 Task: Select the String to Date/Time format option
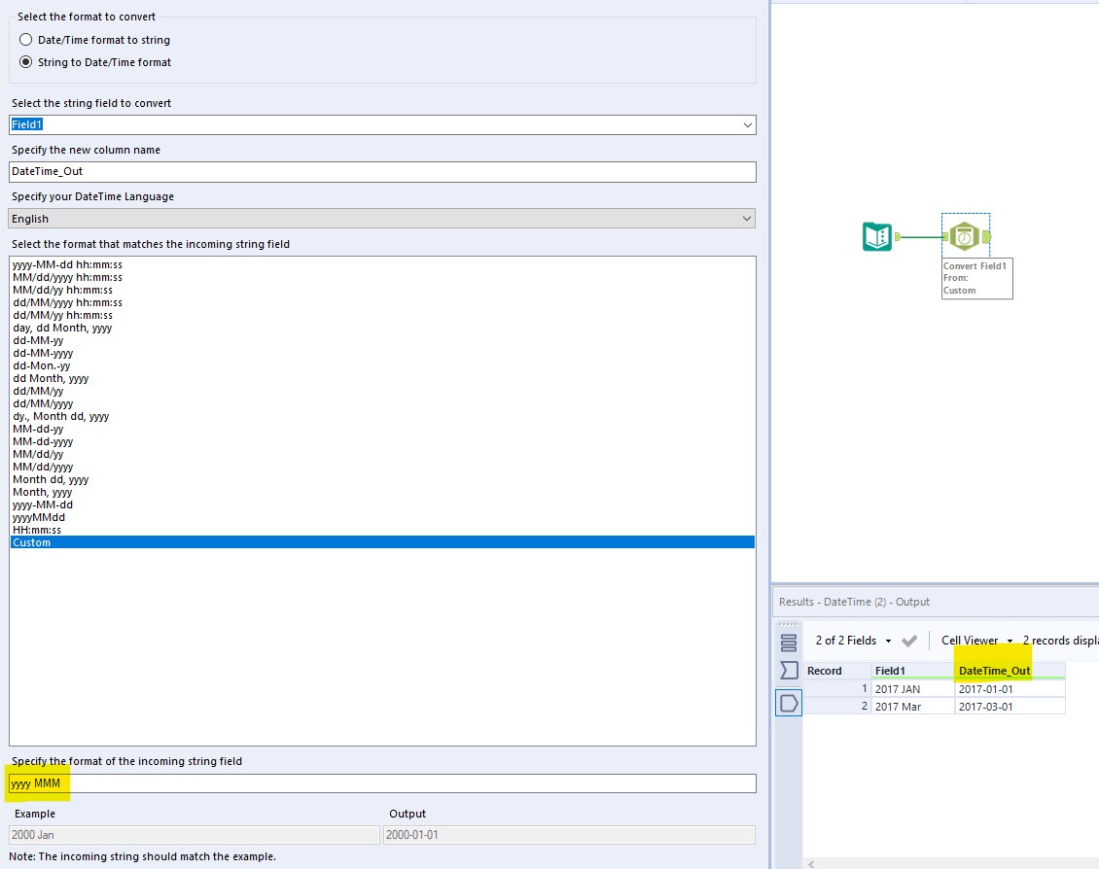pos(24,61)
